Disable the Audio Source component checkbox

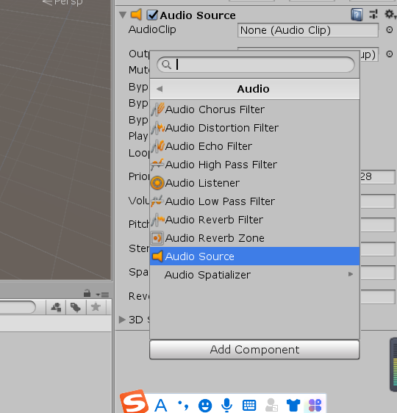pyautogui.click(x=152, y=15)
